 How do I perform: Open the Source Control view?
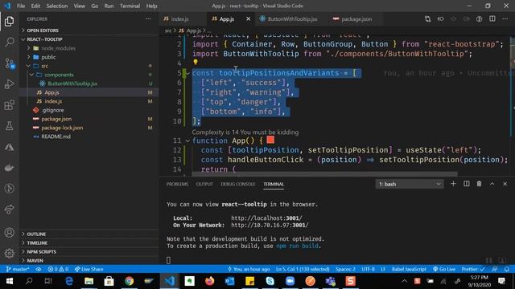tap(9, 63)
